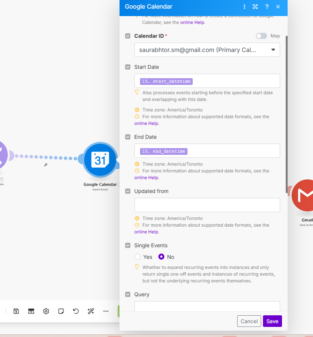The image size is (313, 337).
Task: Select No for Single Events
Action: point(161,257)
